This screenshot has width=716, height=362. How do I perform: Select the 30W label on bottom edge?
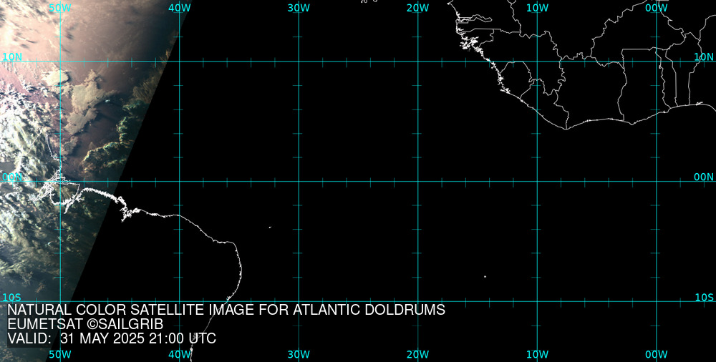(x=299, y=354)
